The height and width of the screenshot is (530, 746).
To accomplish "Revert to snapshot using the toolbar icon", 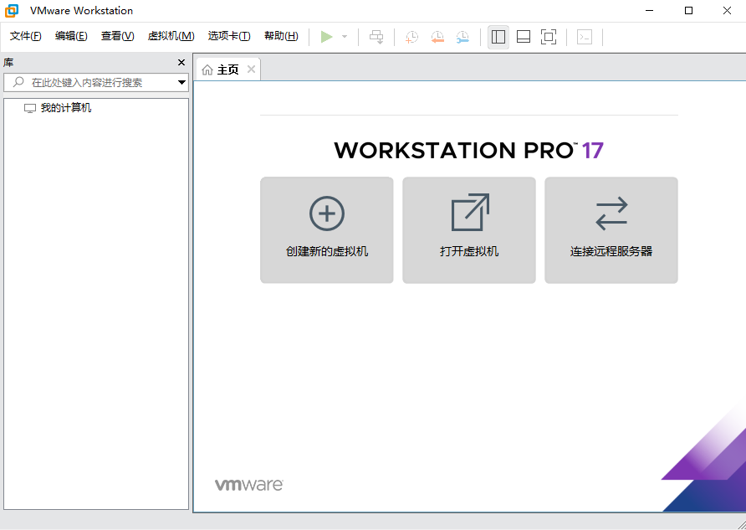I will [437, 36].
